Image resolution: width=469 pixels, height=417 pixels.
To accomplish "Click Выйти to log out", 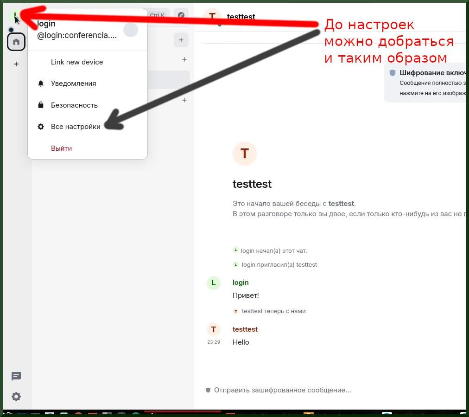I will [61, 148].
